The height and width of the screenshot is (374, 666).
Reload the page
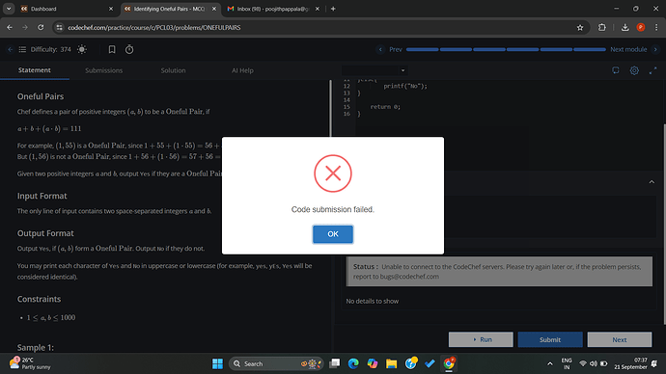pyautogui.click(x=41, y=27)
